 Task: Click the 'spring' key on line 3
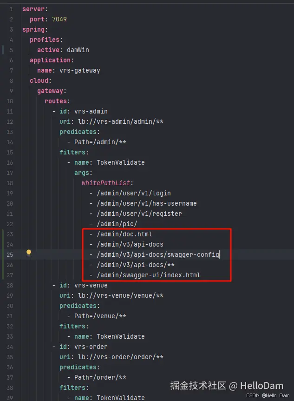click(33, 30)
